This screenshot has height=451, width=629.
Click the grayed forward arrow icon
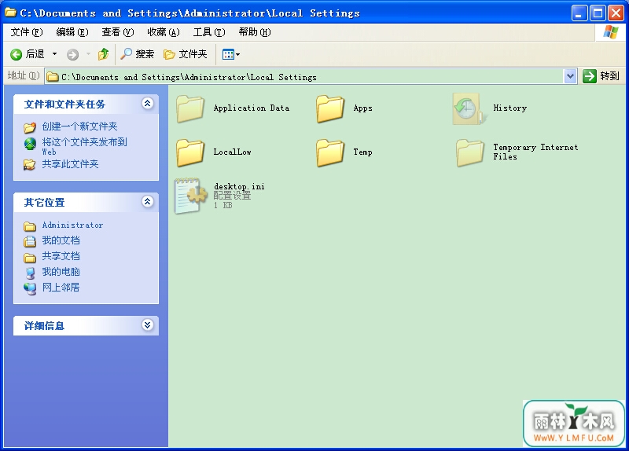(72, 54)
